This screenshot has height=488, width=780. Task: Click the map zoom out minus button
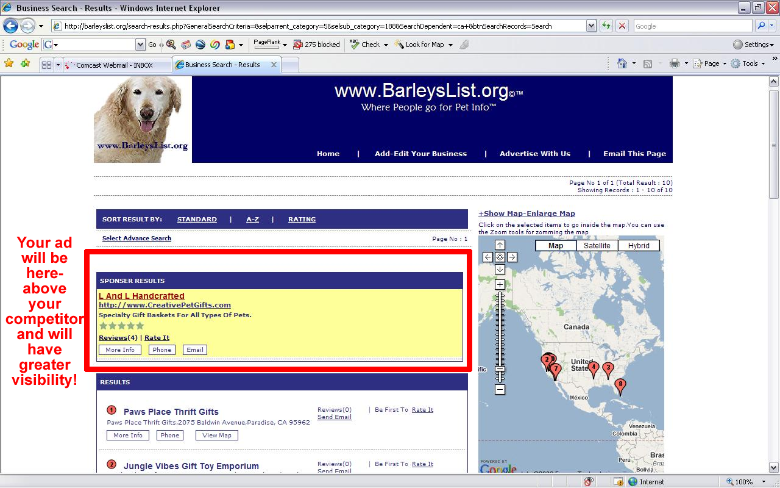point(500,389)
